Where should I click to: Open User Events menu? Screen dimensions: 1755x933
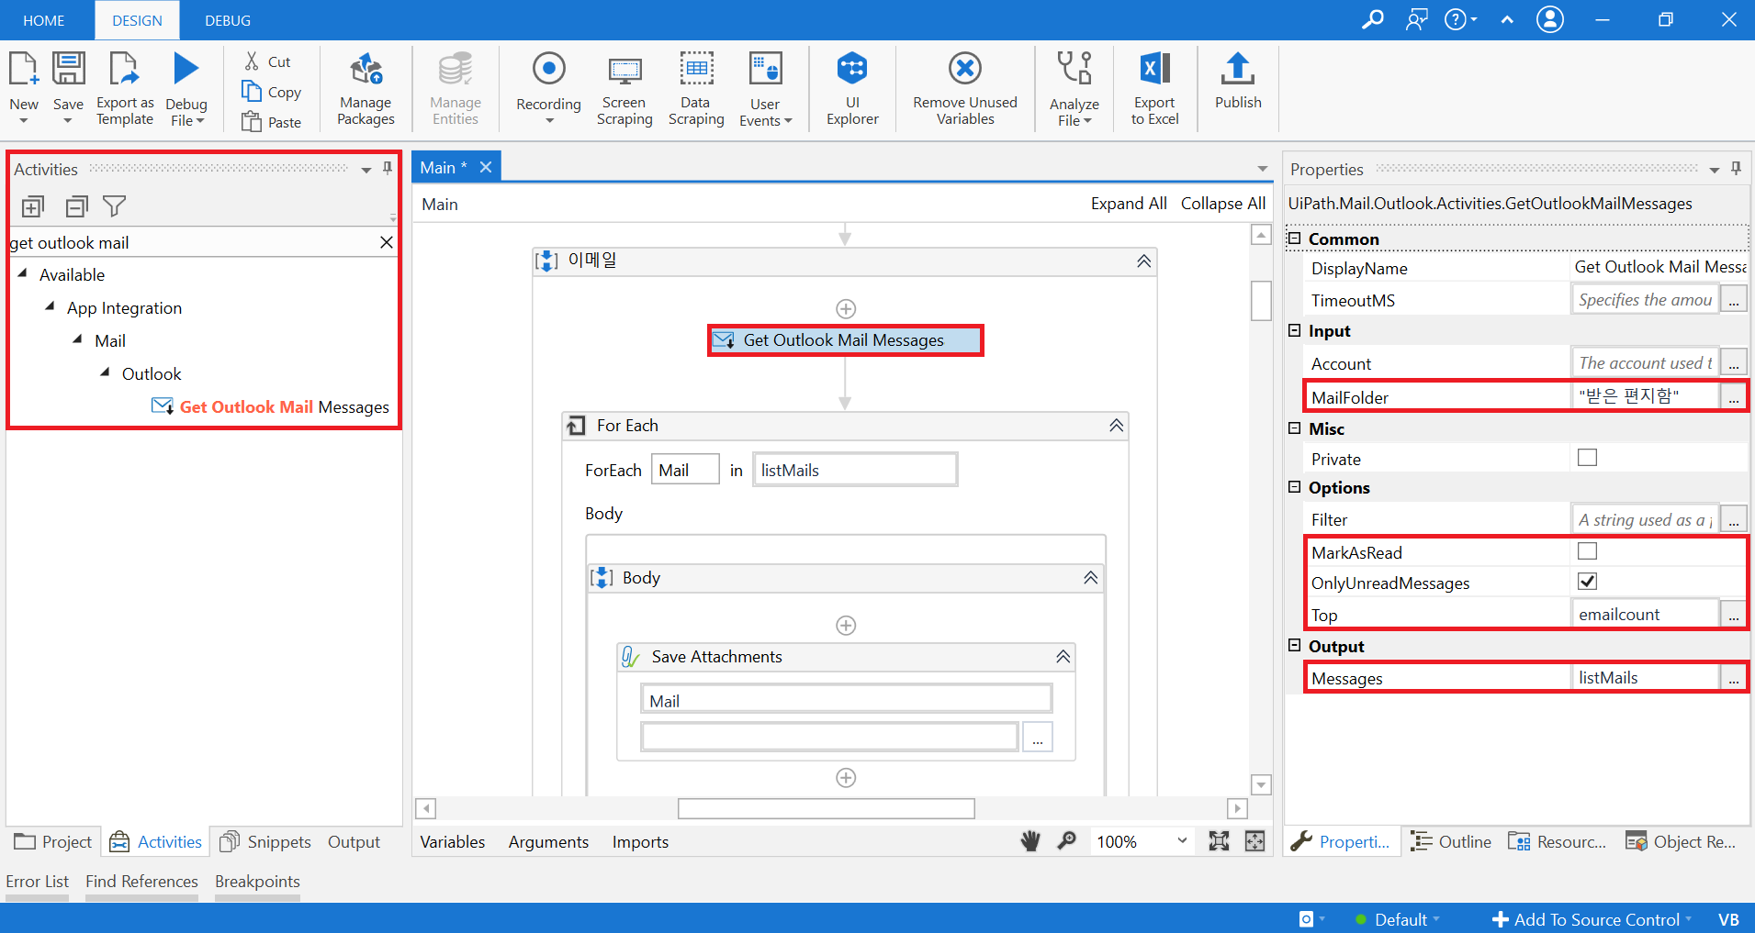pos(765,88)
